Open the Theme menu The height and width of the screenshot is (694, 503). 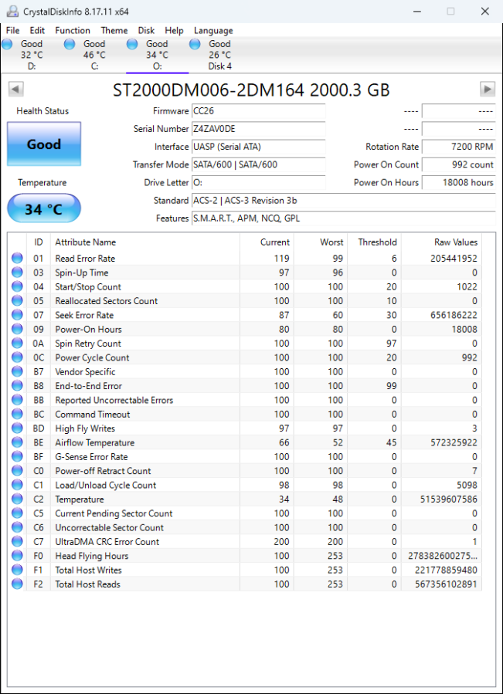tap(114, 31)
